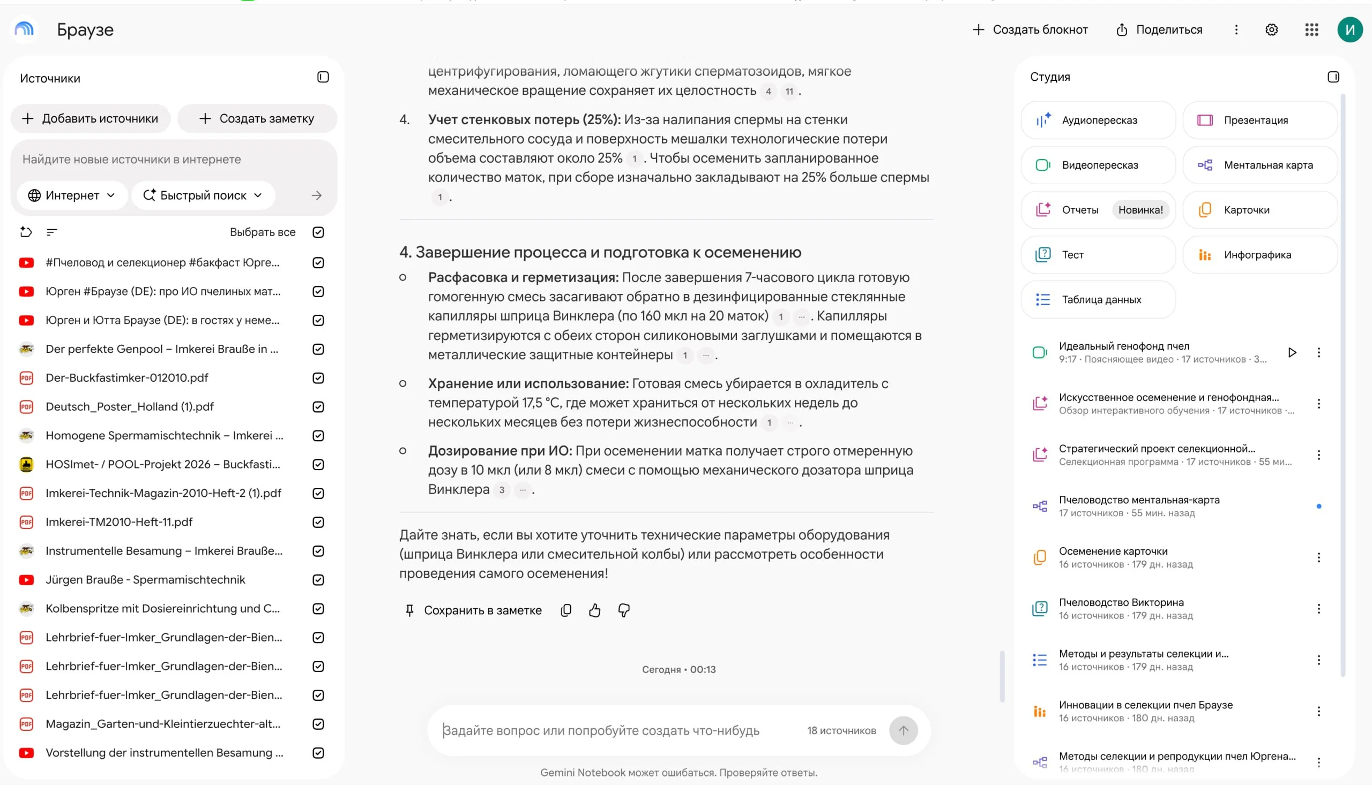The height and width of the screenshot is (785, 1372).
Task: Toggle the Выбрать все checkbox
Action: [318, 232]
